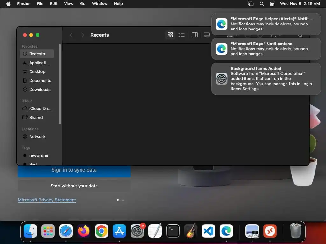The image size is (326, 244).
Task: Open the Go menu
Action: (83, 4)
